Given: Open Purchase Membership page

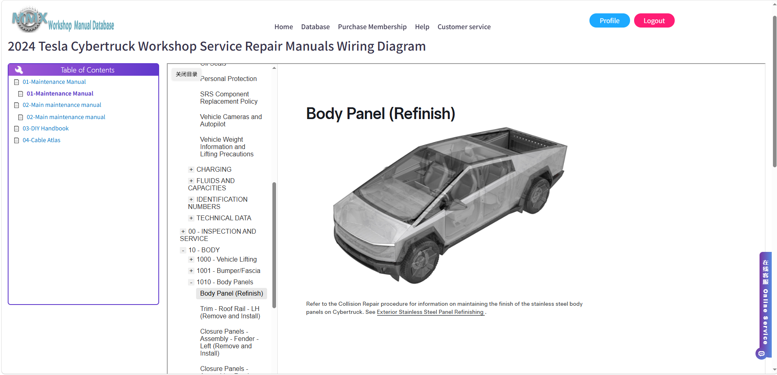Looking at the screenshot, I should [x=372, y=27].
